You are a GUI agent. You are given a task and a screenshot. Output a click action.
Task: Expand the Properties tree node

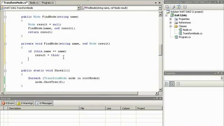[x=170, y=19]
